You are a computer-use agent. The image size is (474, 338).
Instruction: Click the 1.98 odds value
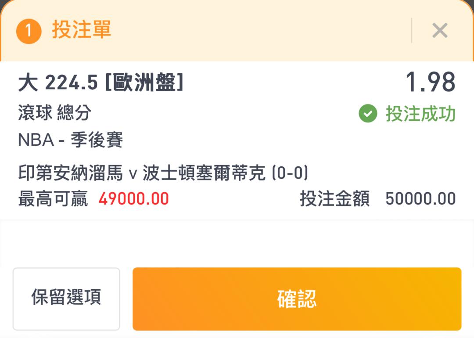(430, 82)
